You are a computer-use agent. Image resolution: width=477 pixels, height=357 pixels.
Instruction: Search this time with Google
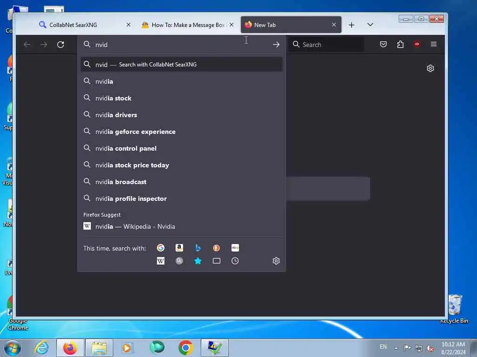[161, 248]
